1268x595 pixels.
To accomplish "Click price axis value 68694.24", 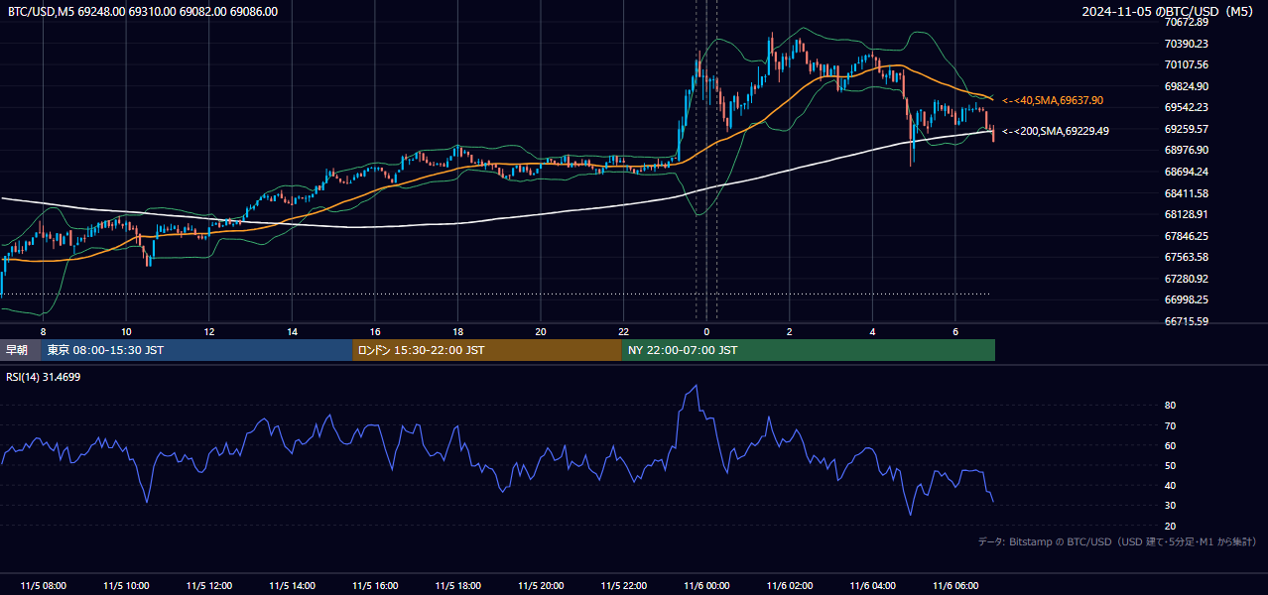I will point(1187,172).
